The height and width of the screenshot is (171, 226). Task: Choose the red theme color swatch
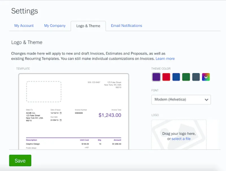click(166, 77)
